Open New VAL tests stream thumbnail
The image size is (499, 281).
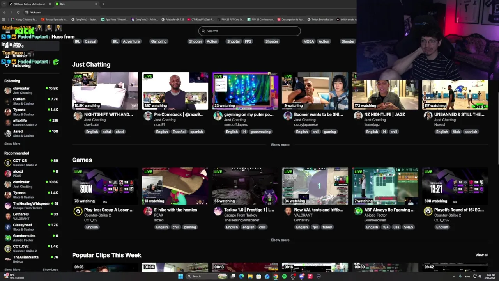[x=315, y=186]
